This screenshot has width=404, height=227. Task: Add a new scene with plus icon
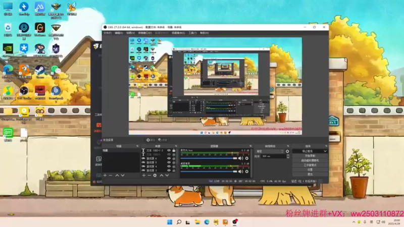105,175
